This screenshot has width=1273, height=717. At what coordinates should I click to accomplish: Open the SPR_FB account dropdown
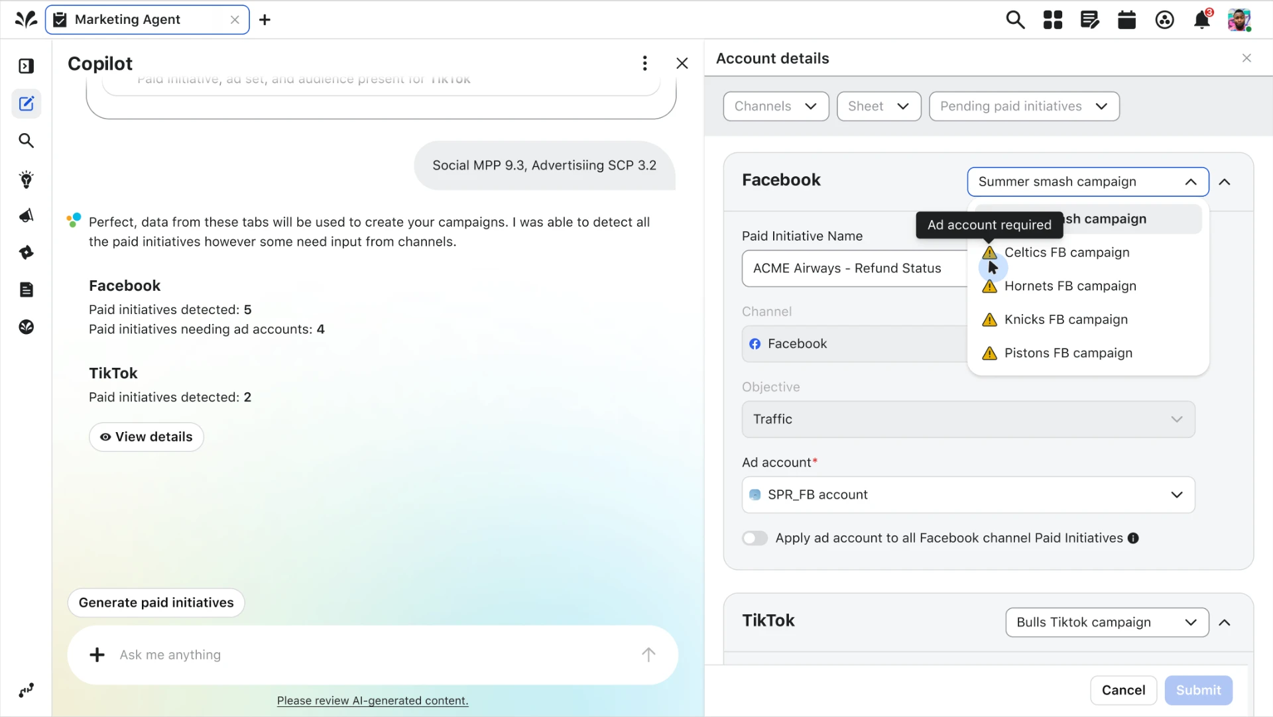968,495
